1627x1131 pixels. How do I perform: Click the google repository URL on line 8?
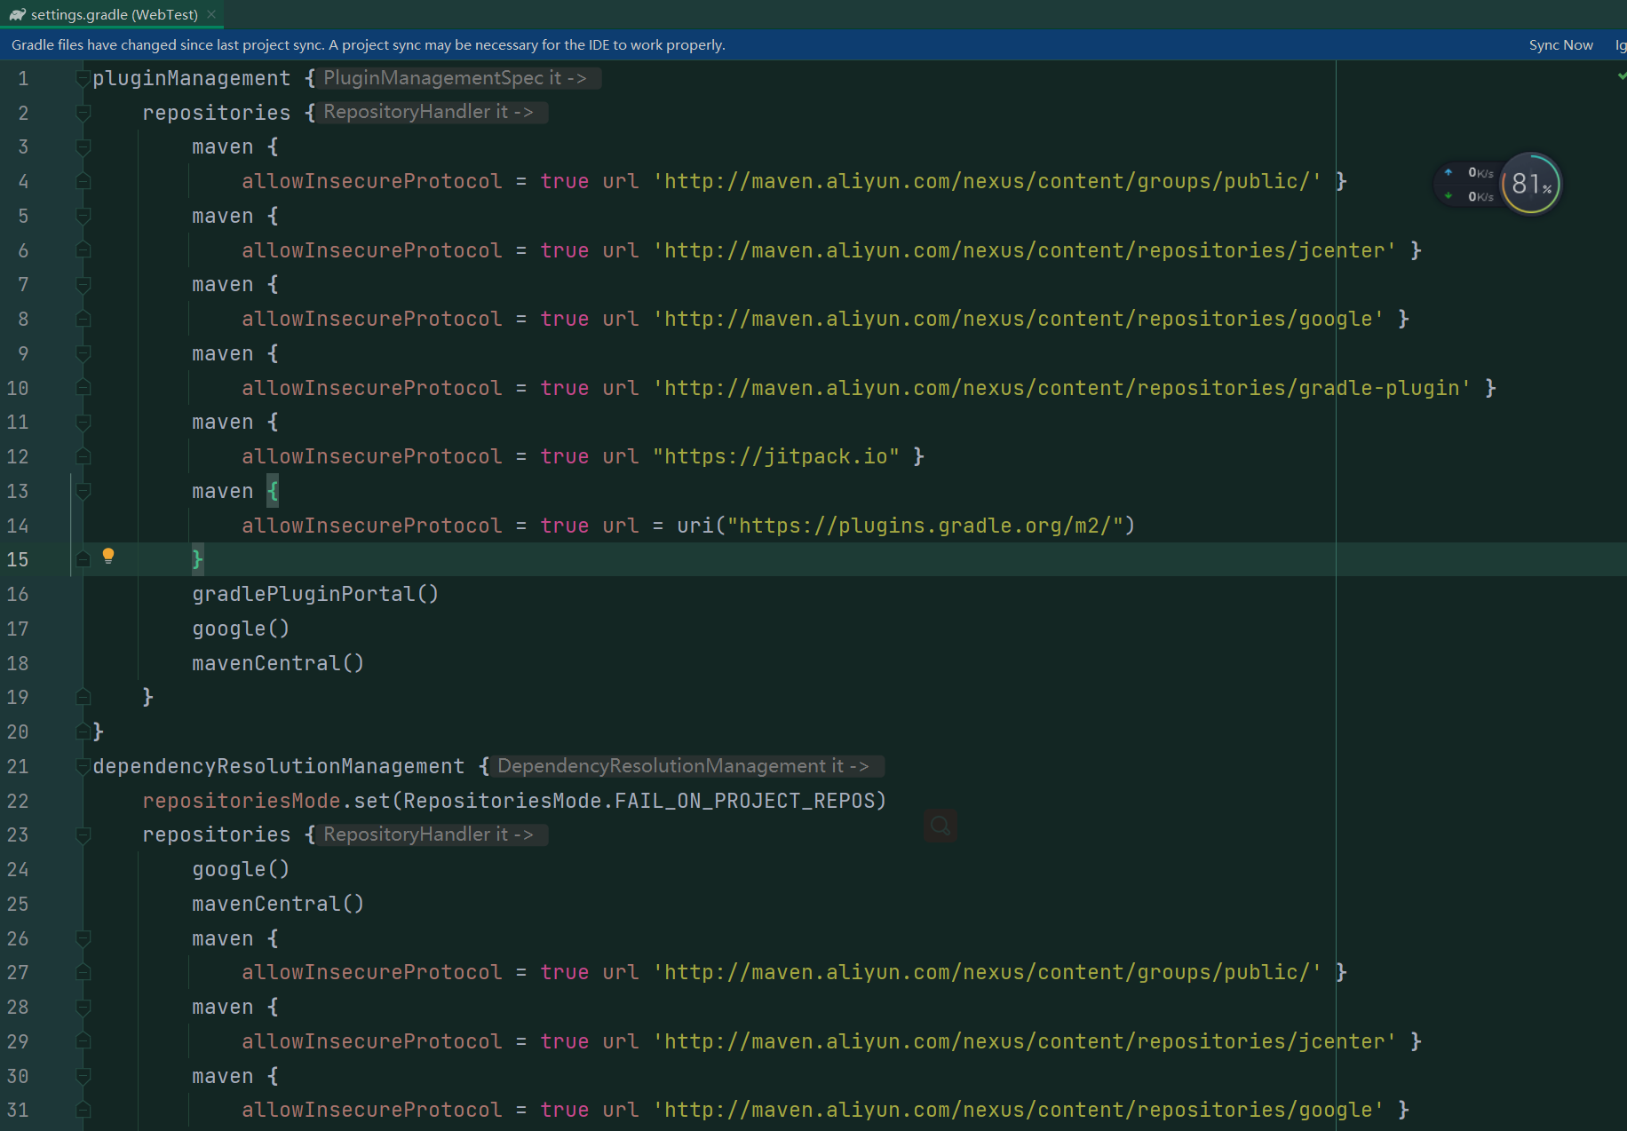click(x=1018, y=319)
